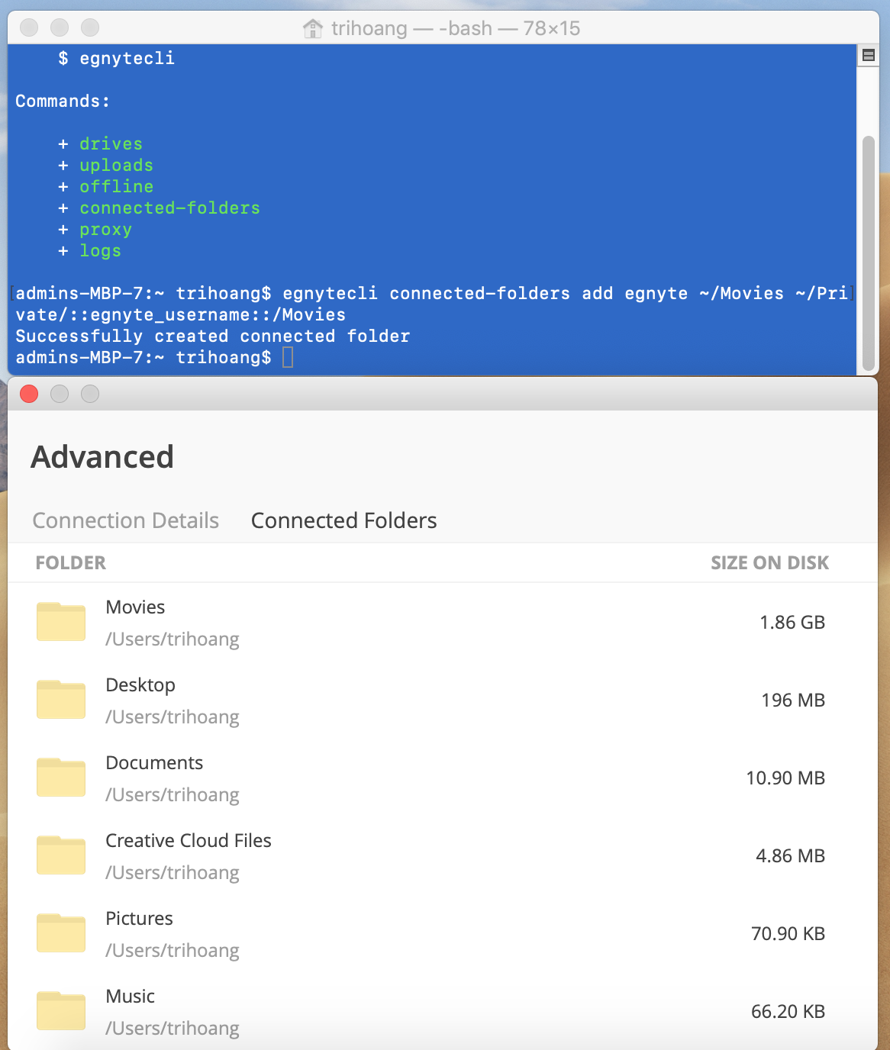Click the 10.90 MB size value
Image resolution: width=890 pixels, height=1050 pixels.
[x=785, y=778]
